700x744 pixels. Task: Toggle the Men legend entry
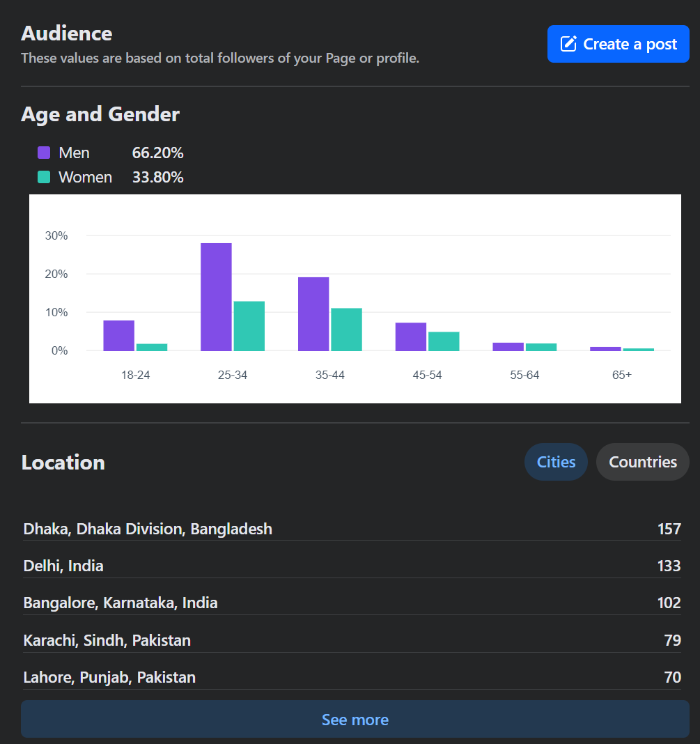tap(63, 152)
